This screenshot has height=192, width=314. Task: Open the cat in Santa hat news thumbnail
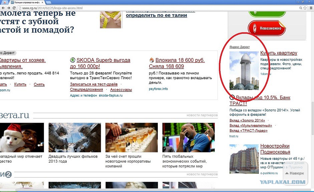22,137
